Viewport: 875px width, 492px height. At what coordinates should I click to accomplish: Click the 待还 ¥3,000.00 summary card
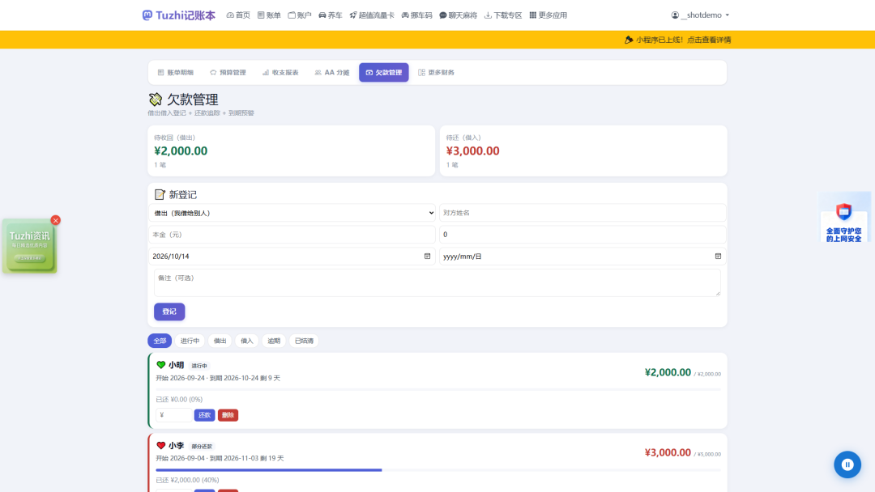tap(583, 151)
